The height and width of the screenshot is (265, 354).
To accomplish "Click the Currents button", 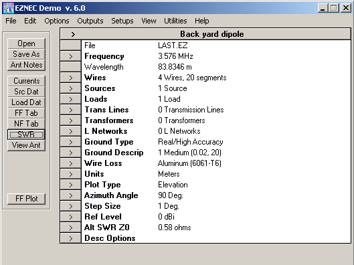I will 26,81.
